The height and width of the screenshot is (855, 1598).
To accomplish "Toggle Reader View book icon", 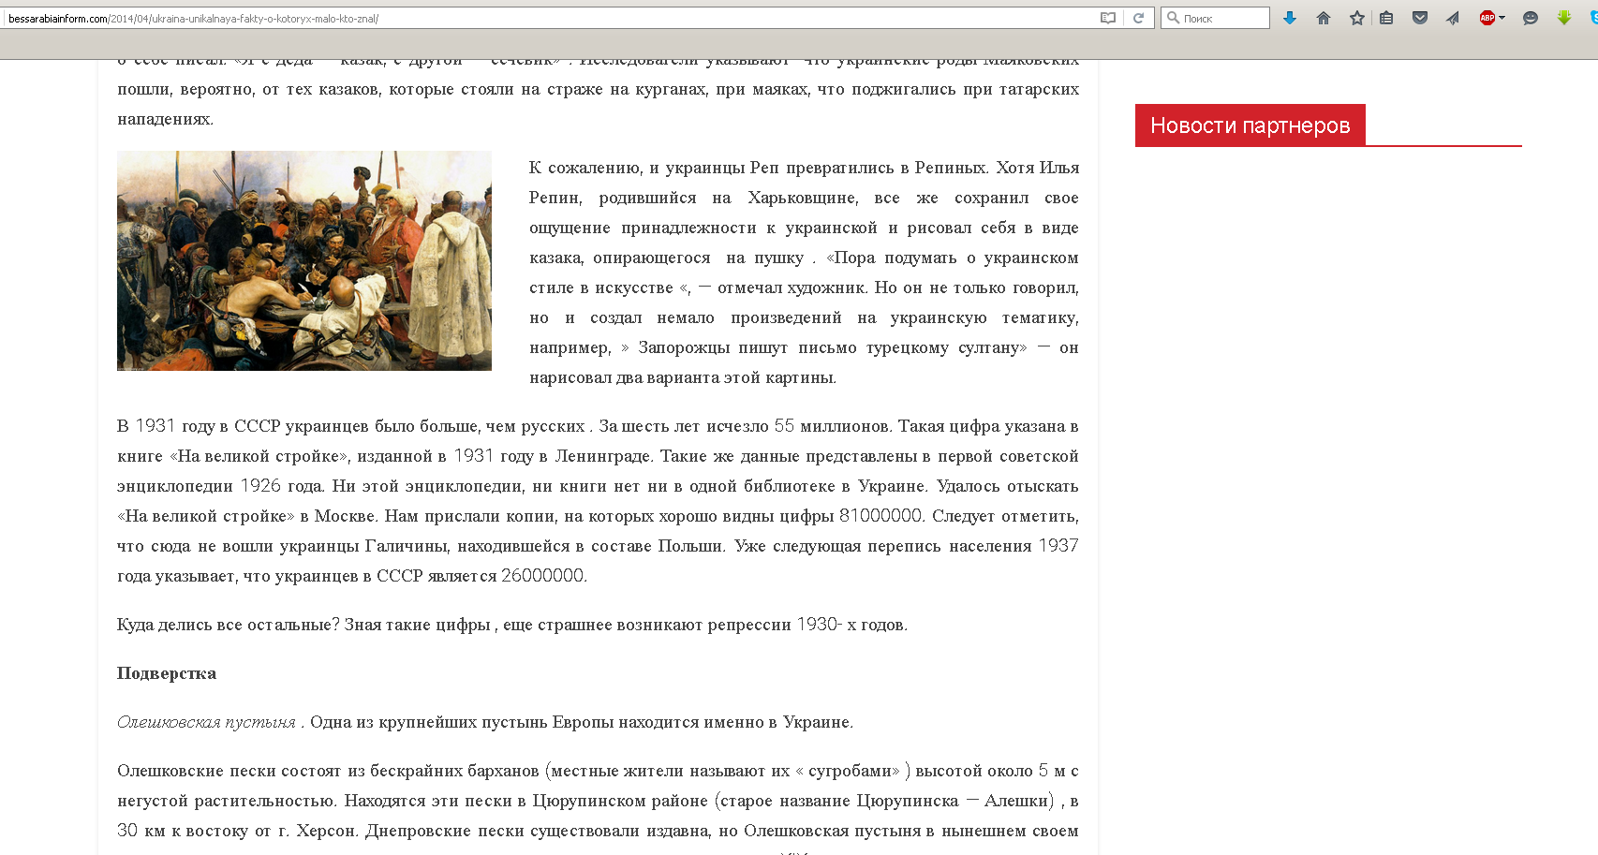I will 1108,18.
